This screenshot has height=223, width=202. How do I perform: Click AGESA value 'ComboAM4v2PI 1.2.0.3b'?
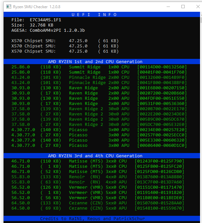(57, 30)
